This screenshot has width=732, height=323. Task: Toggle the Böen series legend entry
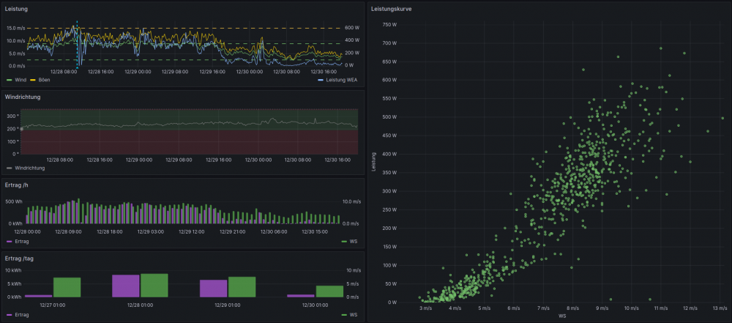tap(44, 79)
